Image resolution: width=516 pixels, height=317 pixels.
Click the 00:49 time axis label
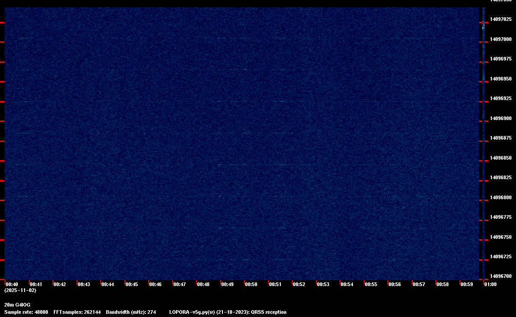227,284
